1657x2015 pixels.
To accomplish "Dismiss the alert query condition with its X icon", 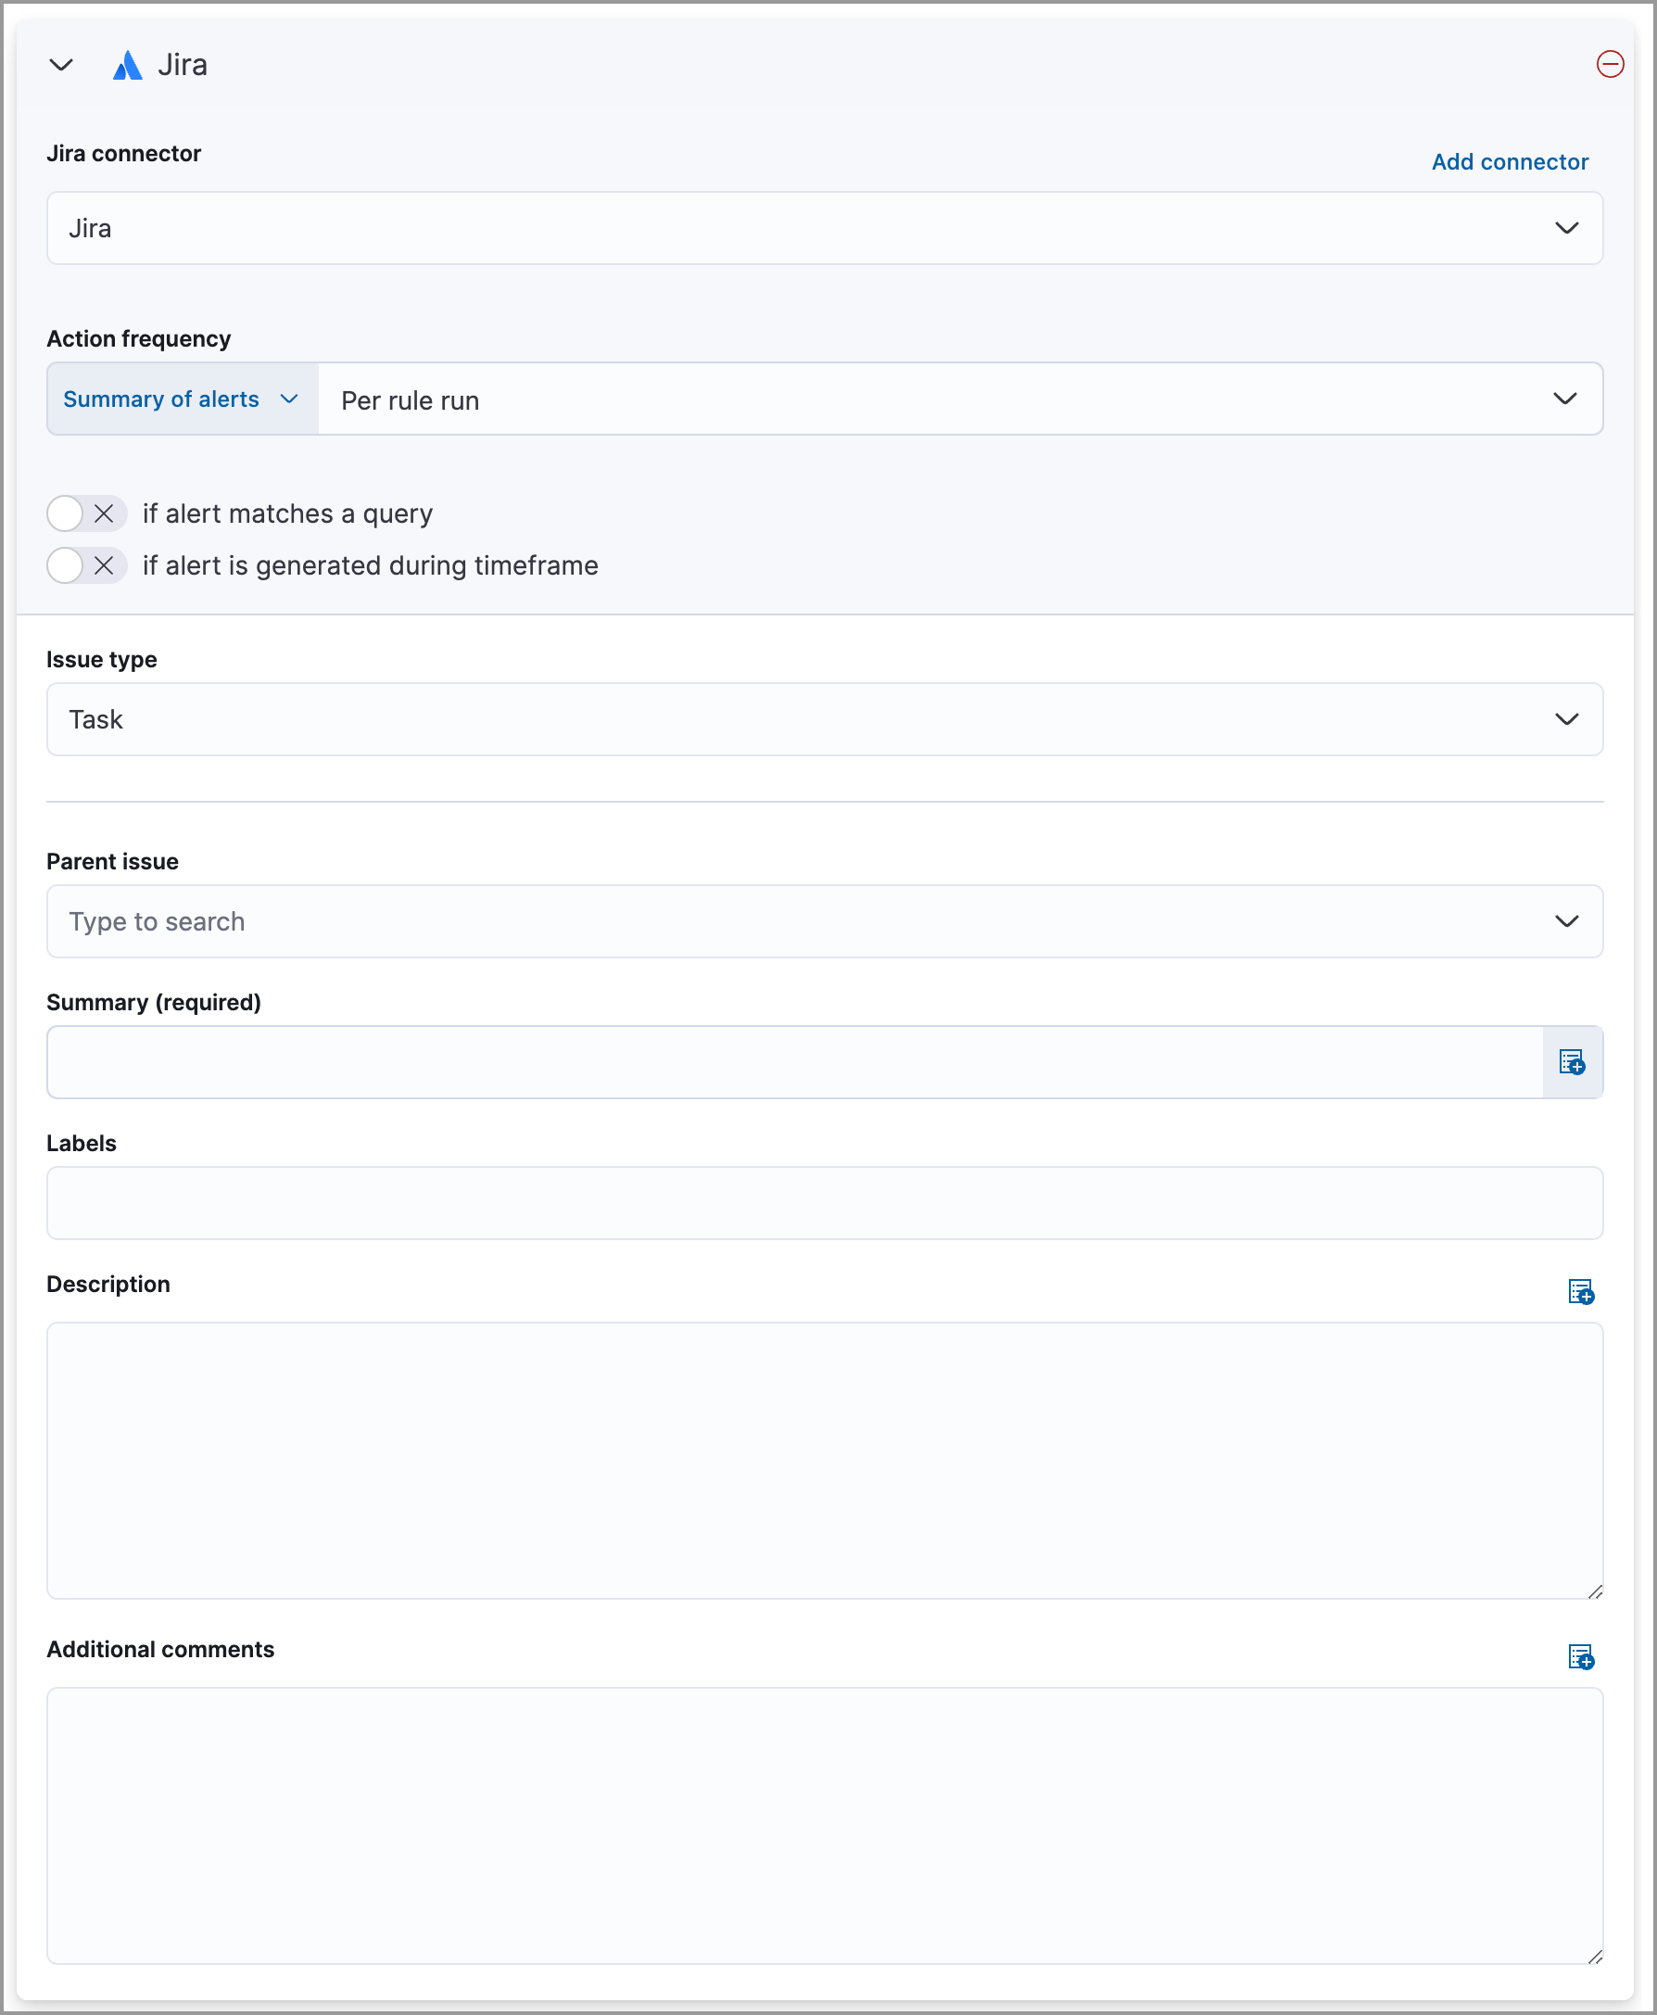I will [x=107, y=513].
